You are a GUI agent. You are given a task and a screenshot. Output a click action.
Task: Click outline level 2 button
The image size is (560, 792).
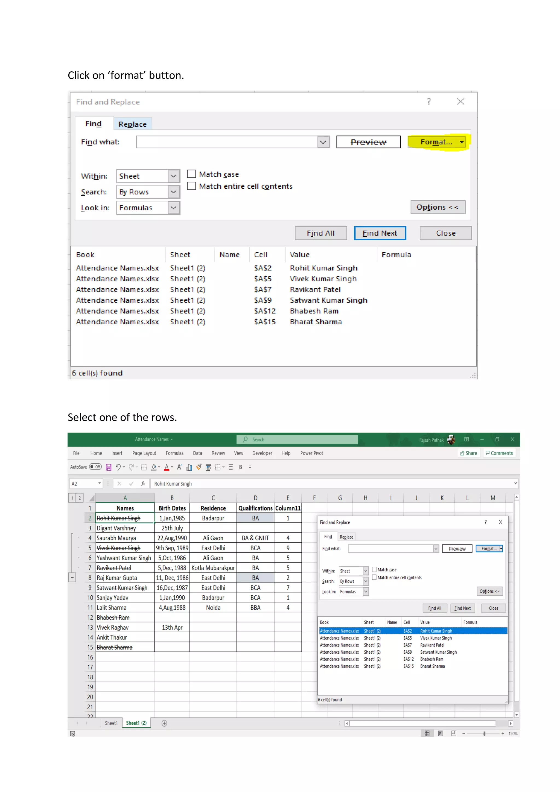79,498
